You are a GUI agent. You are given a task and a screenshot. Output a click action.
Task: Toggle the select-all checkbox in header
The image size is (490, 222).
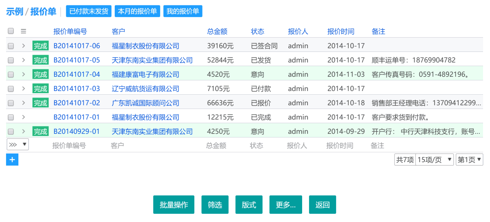pos(11,31)
